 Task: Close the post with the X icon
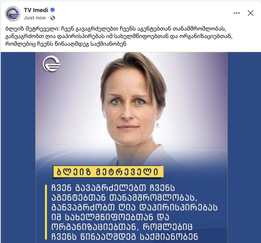[251, 13]
